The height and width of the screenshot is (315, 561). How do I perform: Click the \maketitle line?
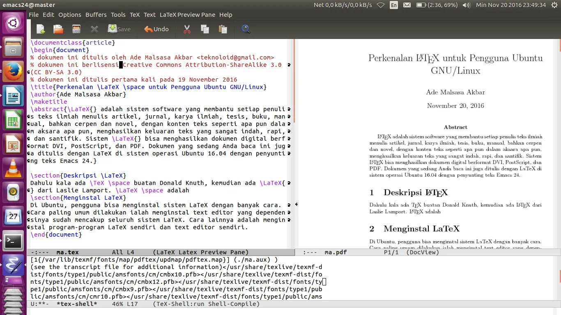(49, 102)
